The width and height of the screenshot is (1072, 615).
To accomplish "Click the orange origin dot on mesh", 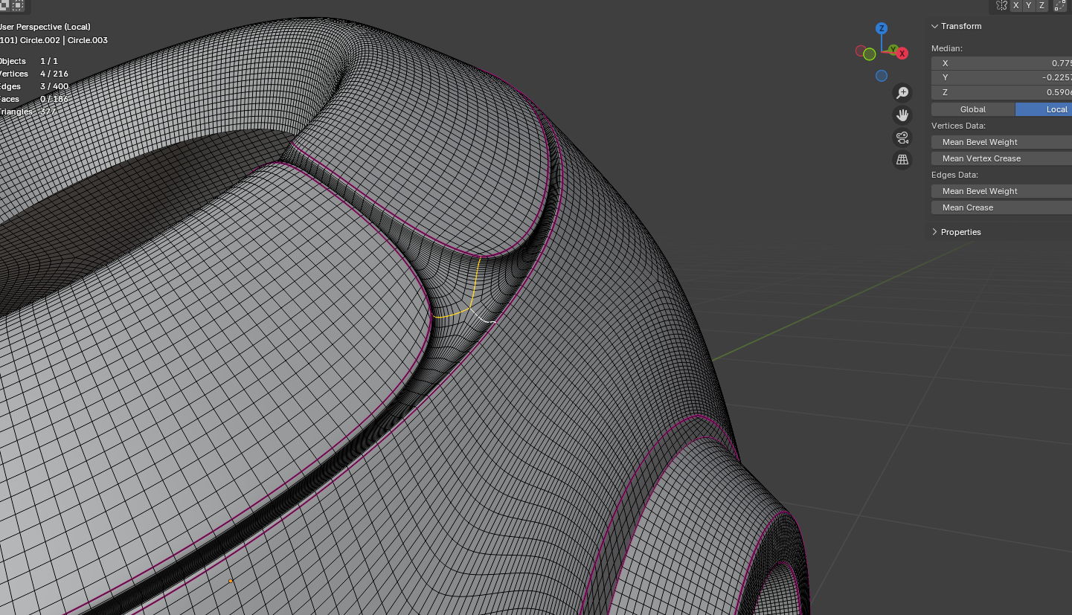I will (x=231, y=581).
